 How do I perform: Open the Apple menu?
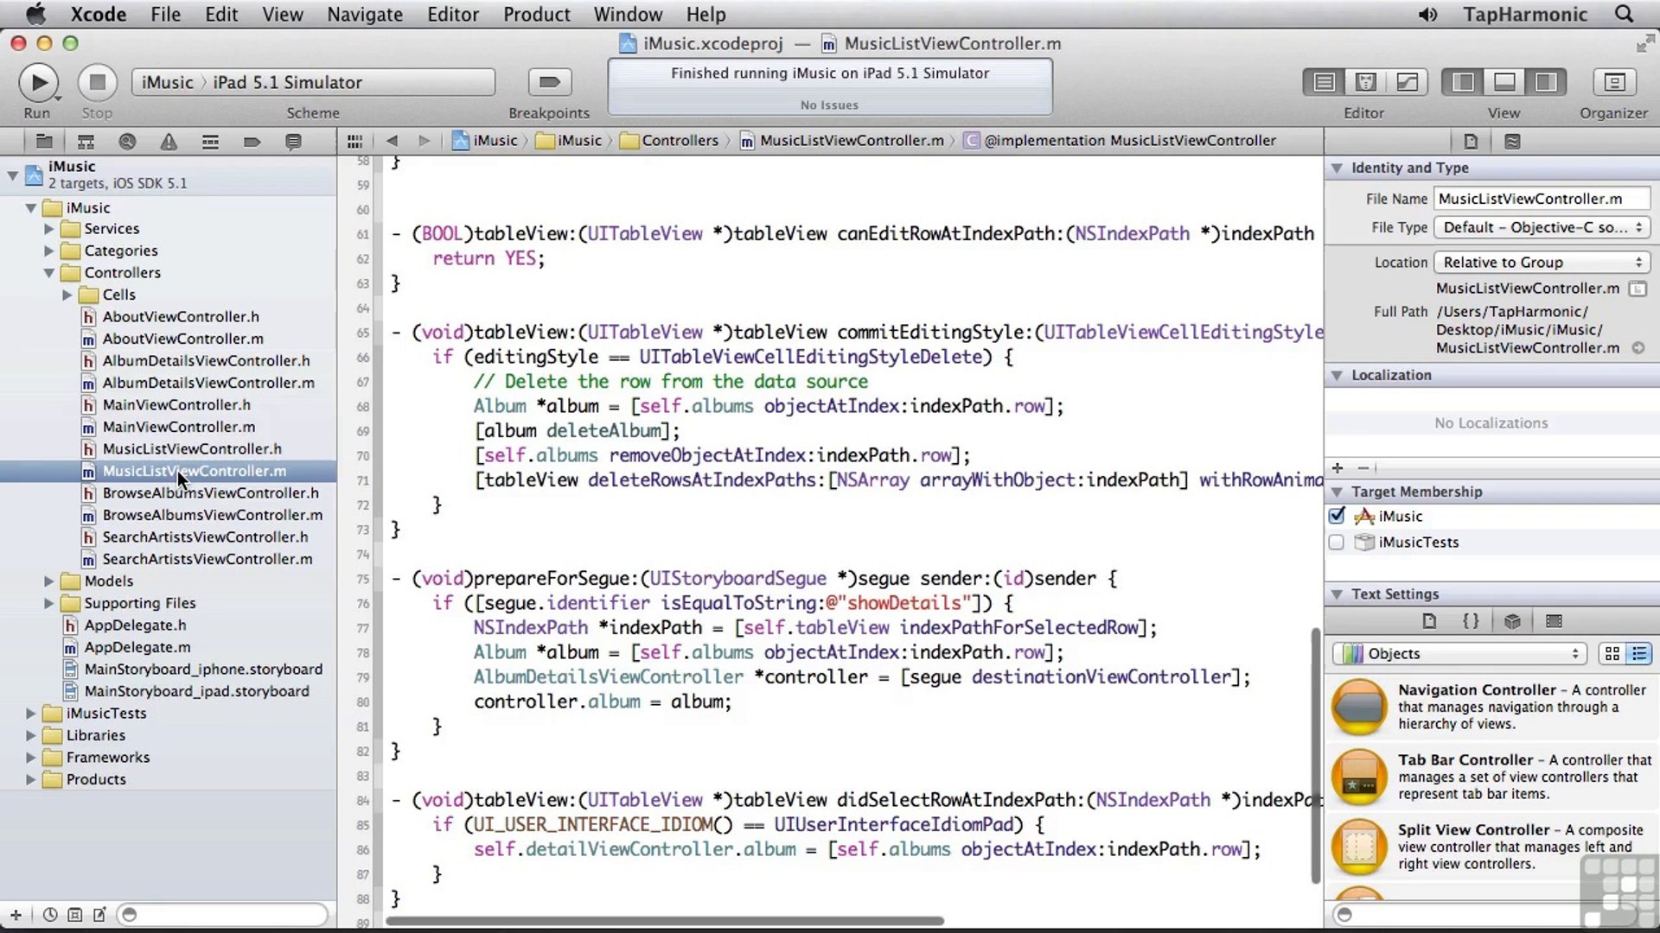35,14
